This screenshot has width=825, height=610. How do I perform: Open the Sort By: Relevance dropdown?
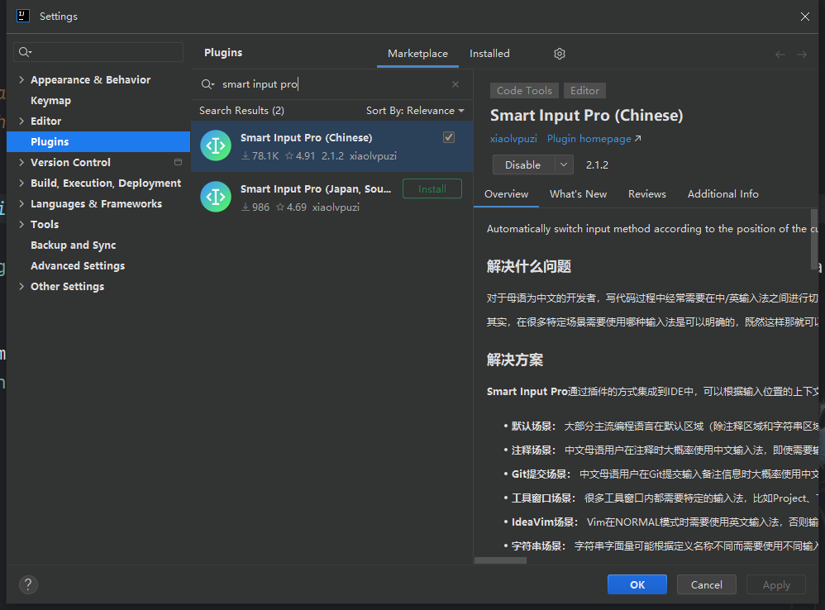(415, 111)
